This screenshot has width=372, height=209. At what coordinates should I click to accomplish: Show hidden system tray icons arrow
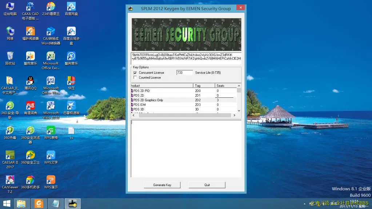[305, 204]
